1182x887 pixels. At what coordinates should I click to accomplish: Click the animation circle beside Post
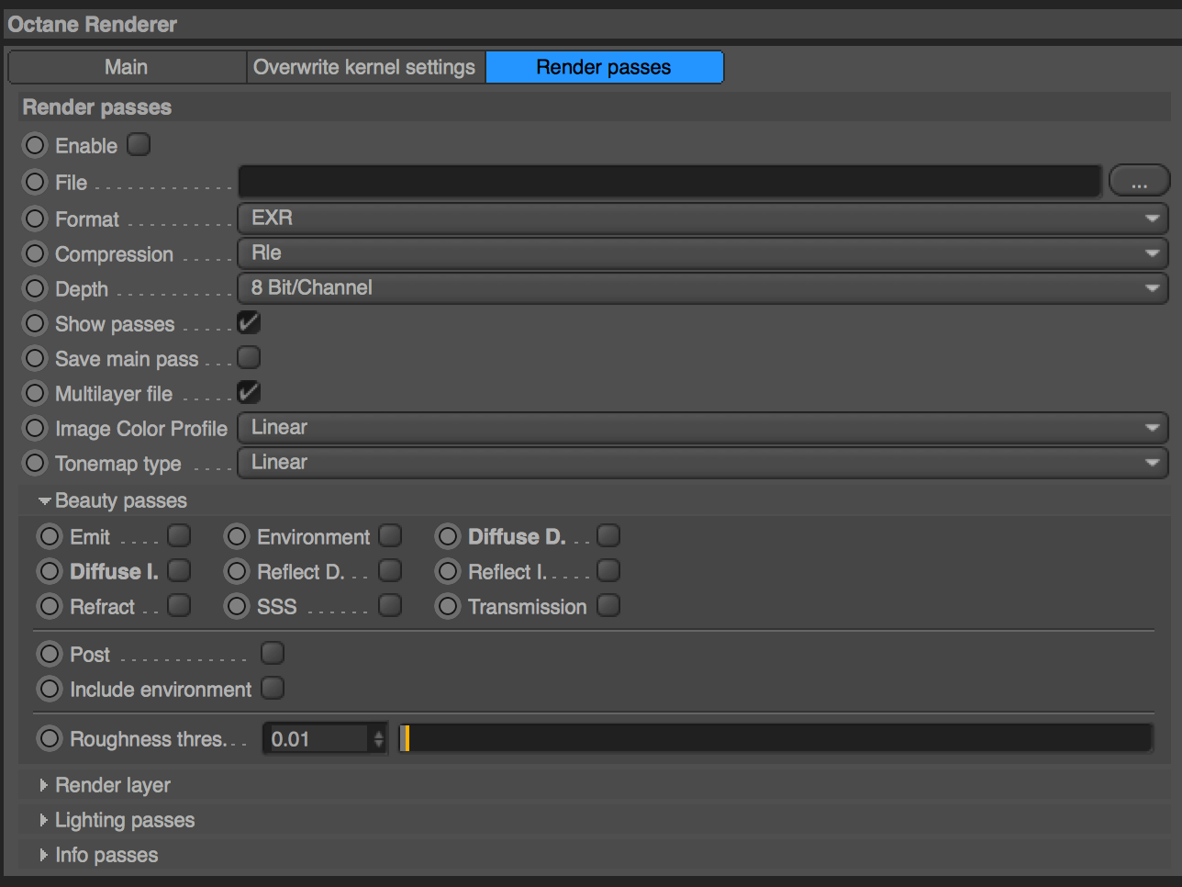(x=50, y=654)
